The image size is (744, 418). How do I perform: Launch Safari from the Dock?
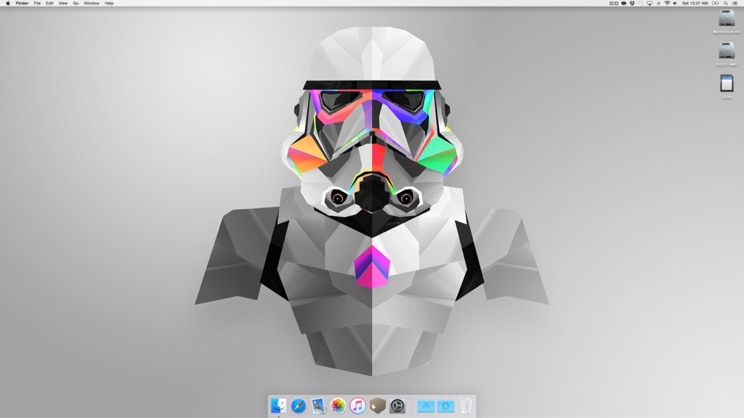pos(299,406)
